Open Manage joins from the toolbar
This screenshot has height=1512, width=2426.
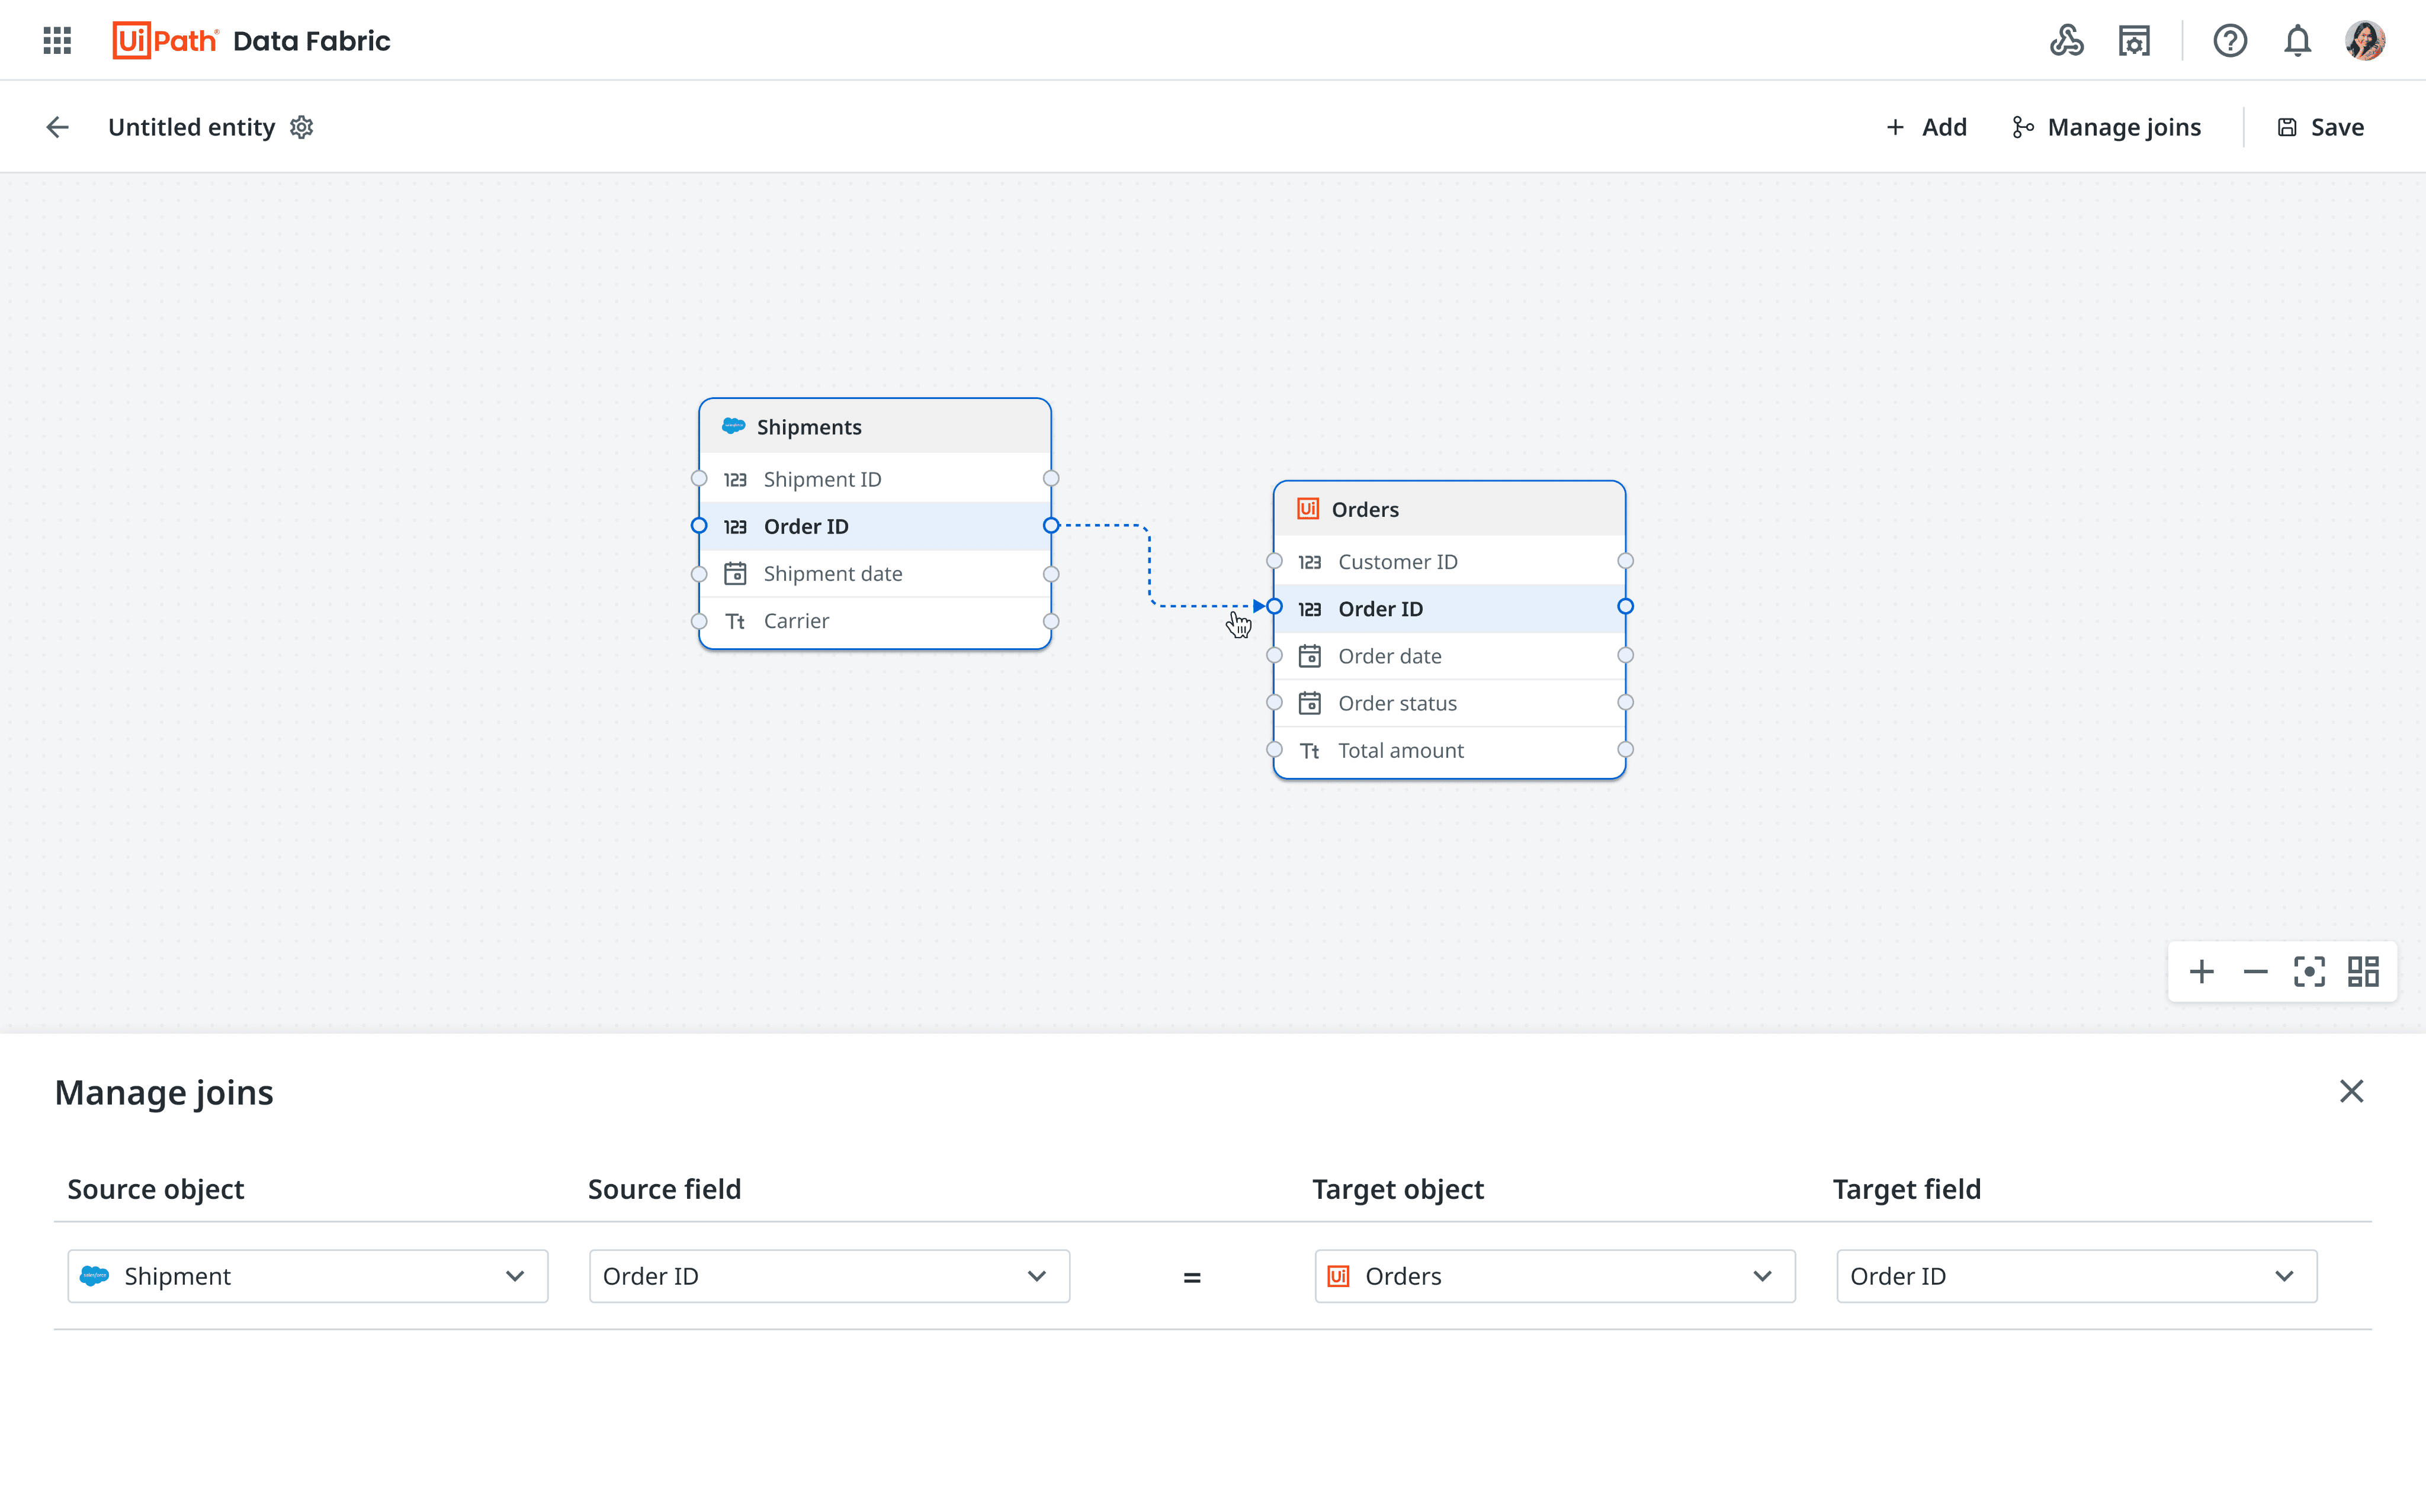coord(2106,127)
